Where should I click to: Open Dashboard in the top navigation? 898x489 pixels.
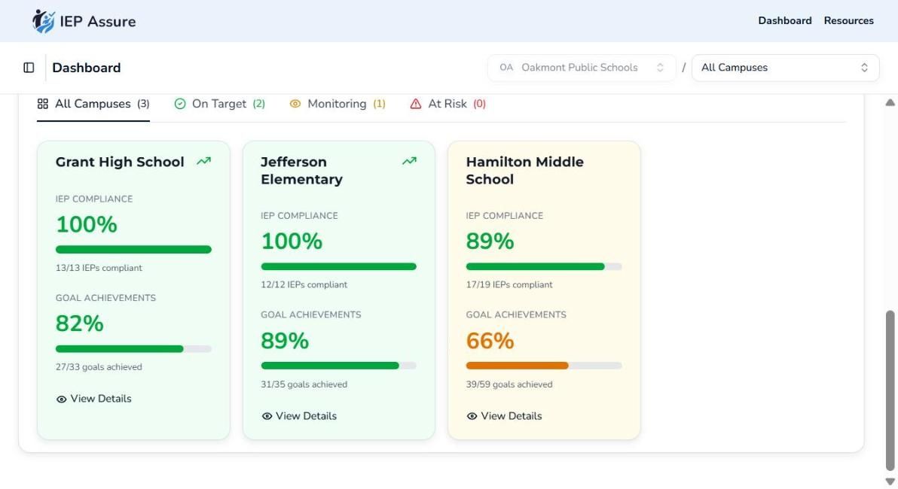[x=784, y=20]
